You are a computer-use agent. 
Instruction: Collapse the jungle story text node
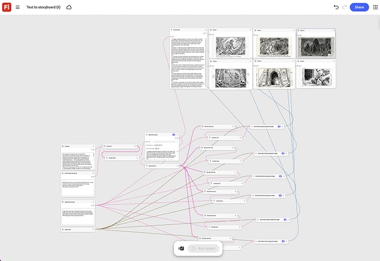[x=93, y=146]
